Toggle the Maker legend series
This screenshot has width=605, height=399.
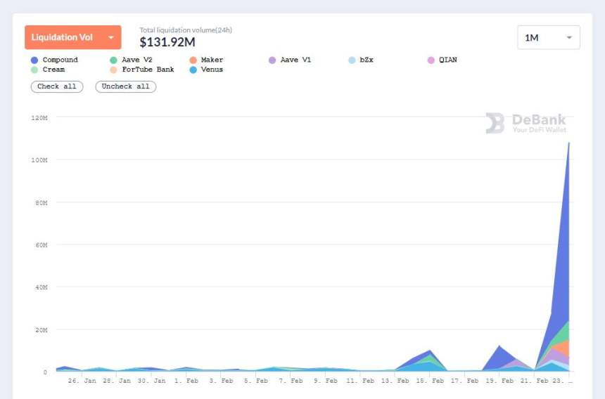[206, 60]
